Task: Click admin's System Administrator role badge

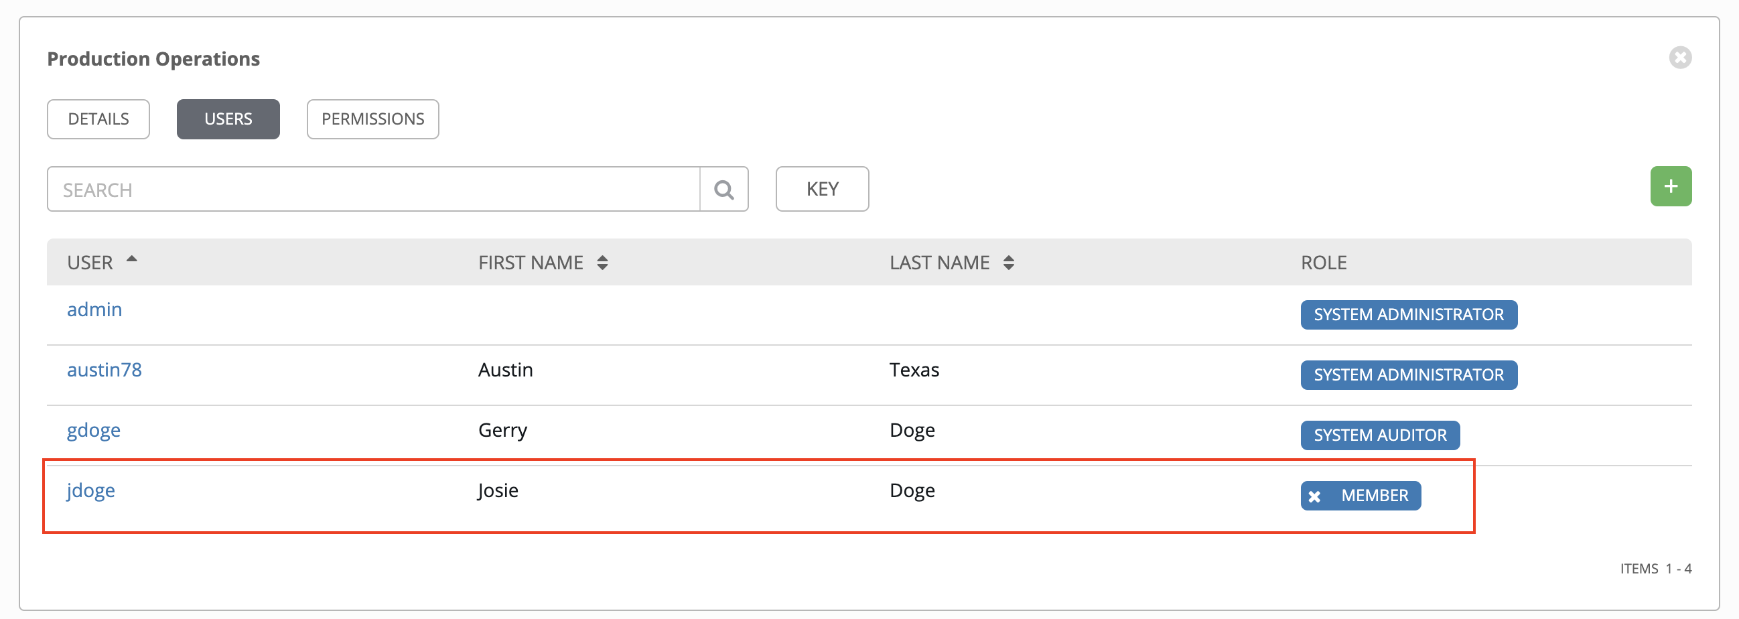Action: [x=1408, y=315]
